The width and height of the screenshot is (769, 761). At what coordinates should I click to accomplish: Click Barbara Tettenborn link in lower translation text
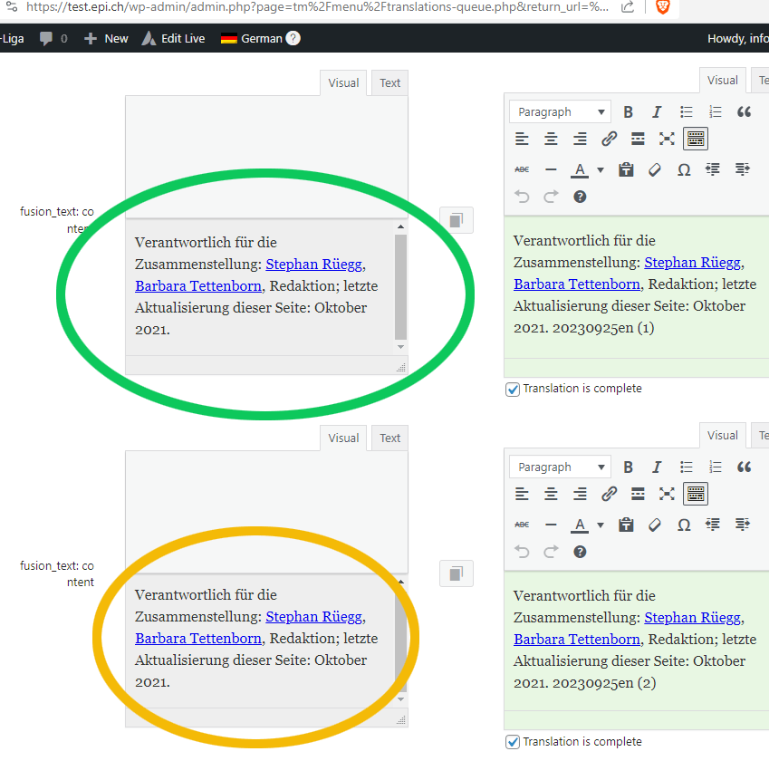click(x=577, y=640)
